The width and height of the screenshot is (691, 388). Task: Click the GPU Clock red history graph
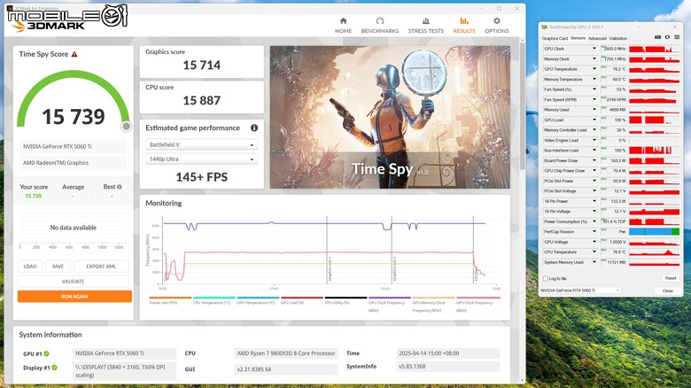[x=654, y=49]
